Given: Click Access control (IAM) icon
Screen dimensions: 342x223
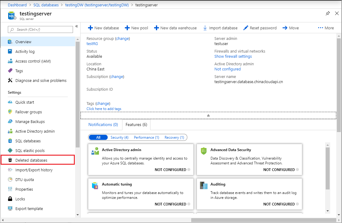Looking at the screenshot, I should [x=10, y=61].
